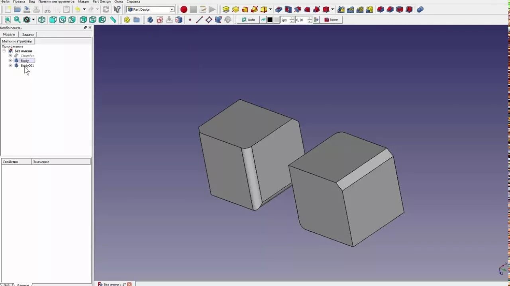Open the Part Design menu

(102, 2)
